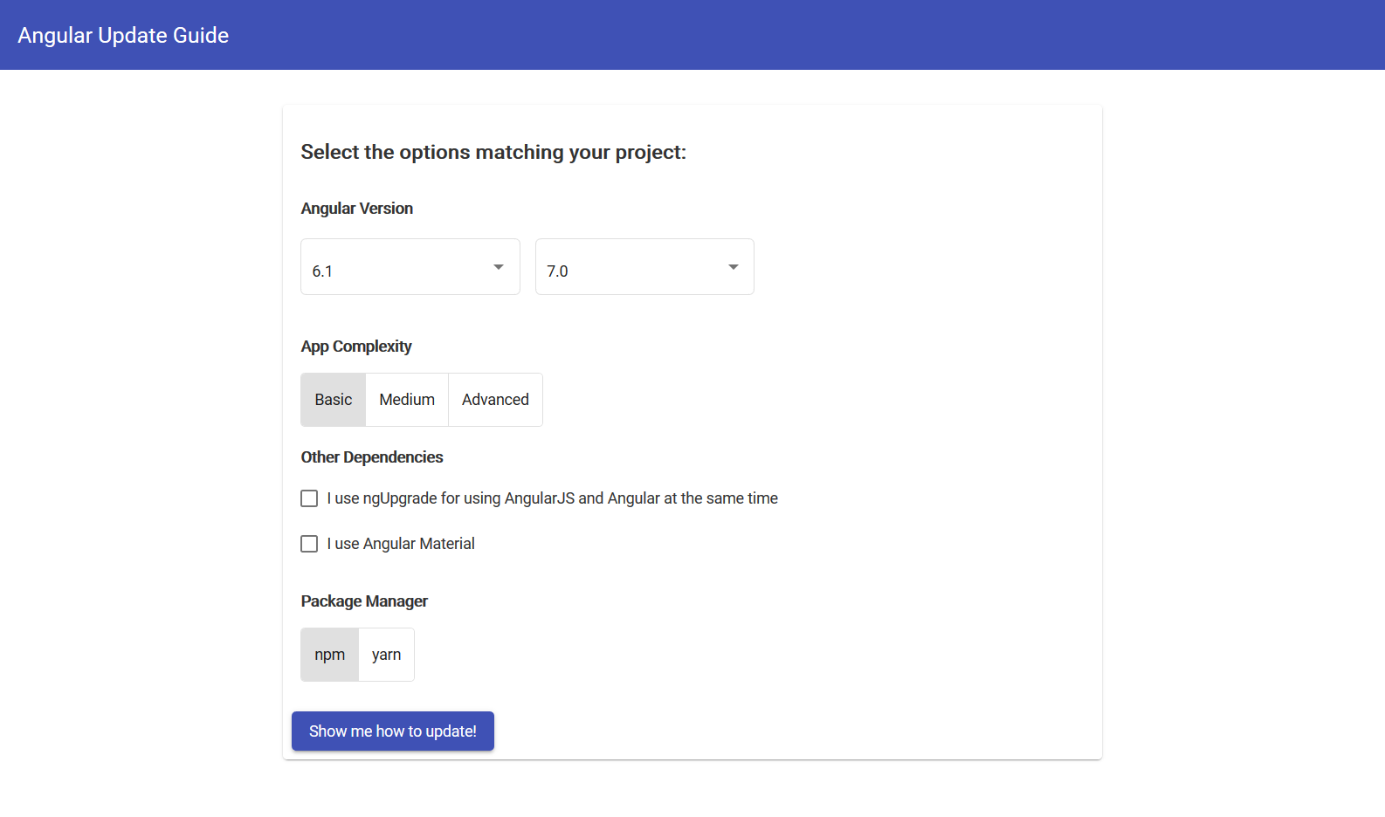
Task: Click the I use Angular Material label
Action: coord(401,544)
